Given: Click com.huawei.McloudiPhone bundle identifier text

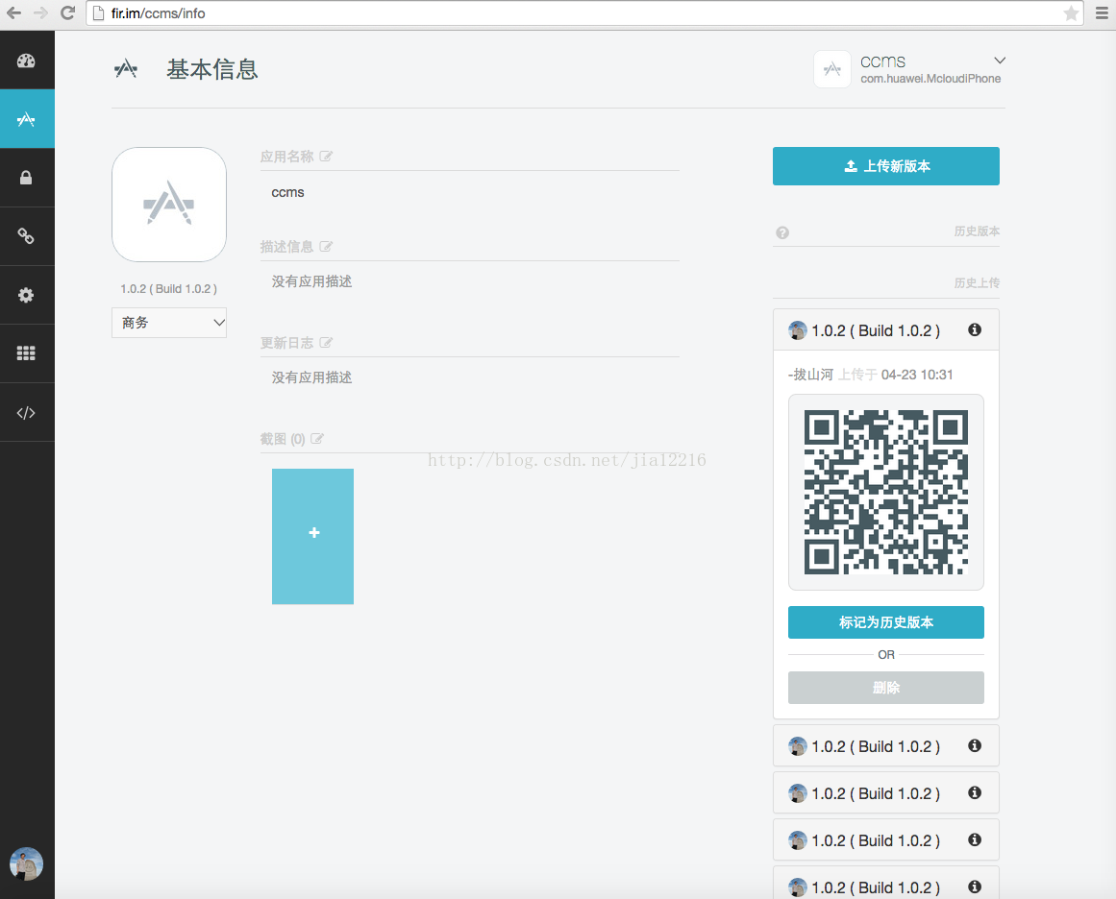Looking at the screenshot, I should [930, 79].
